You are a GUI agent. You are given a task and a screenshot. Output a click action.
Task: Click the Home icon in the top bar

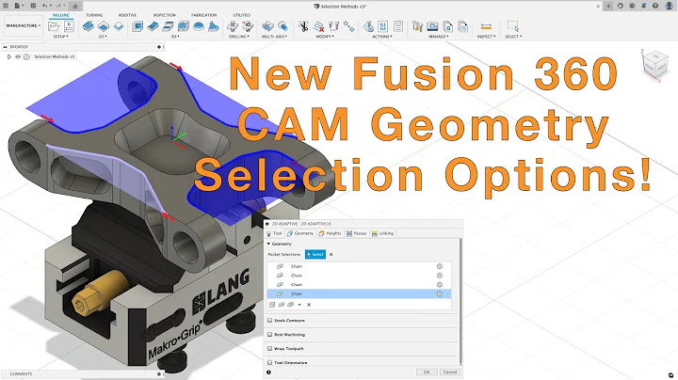click(x=74, y=6)
